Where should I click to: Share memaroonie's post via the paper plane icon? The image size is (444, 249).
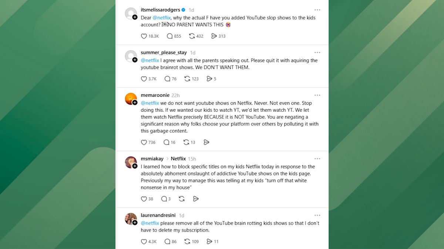coord(206,142)
